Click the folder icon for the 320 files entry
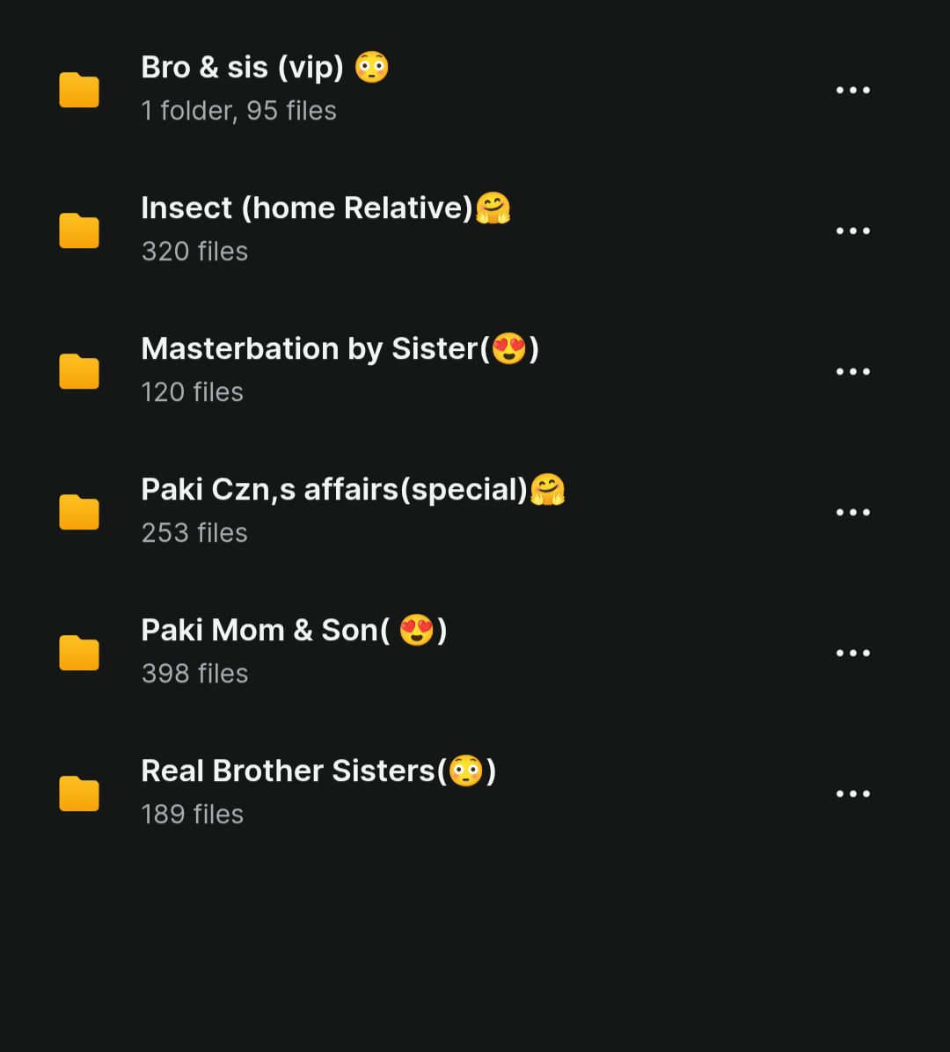The image size is (950, 1052). pos(79,230)
